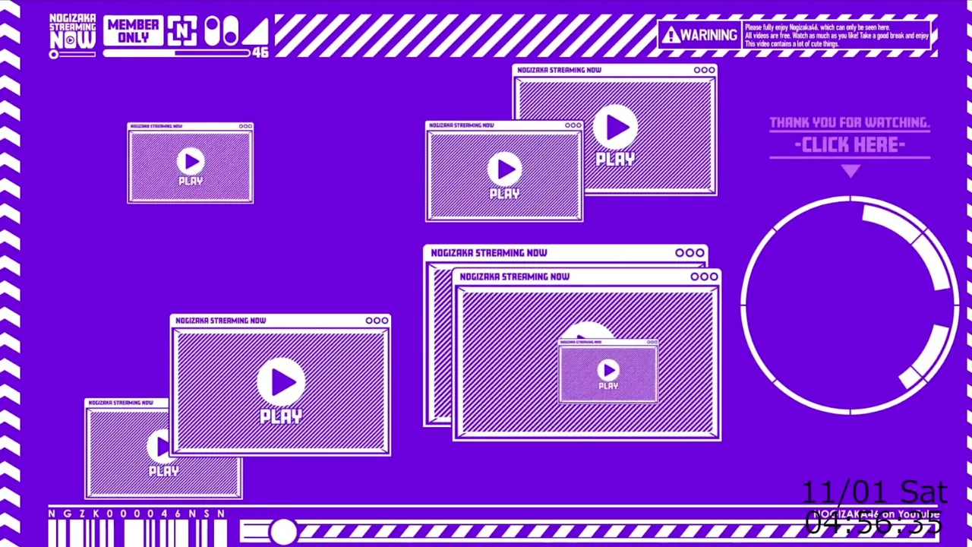Click the play icon in the tiny nested window
This screenshot has width=972, height=547.
point(607,370)
